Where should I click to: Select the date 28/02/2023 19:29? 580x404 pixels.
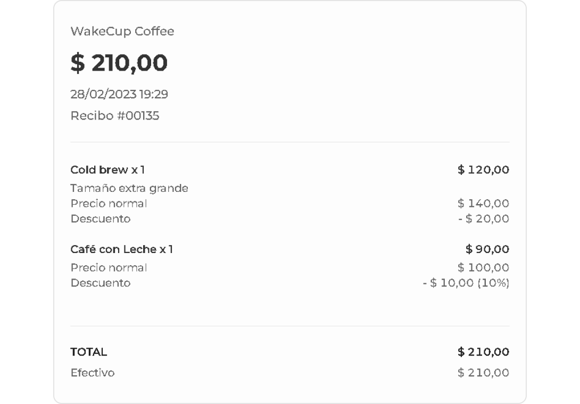pos(119,95)
